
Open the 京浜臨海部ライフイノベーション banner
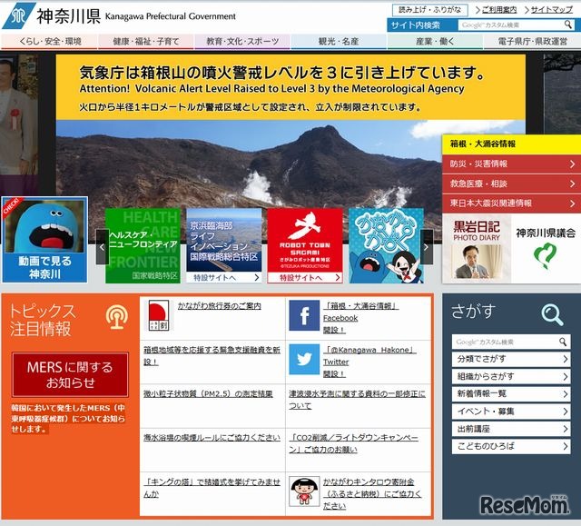tap(224, 246)
